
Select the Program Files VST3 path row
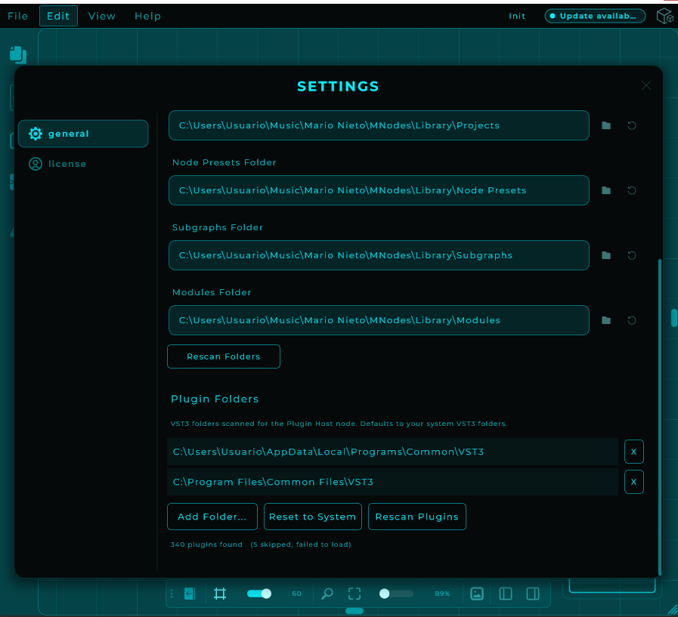pos(392,482)
